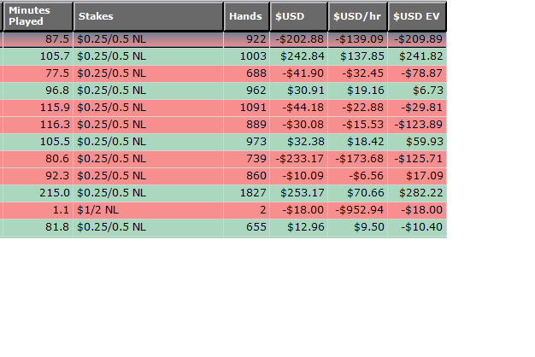Select the cell showing -$233.17
This screenshot has height=357, width=535.
point(298,159)
